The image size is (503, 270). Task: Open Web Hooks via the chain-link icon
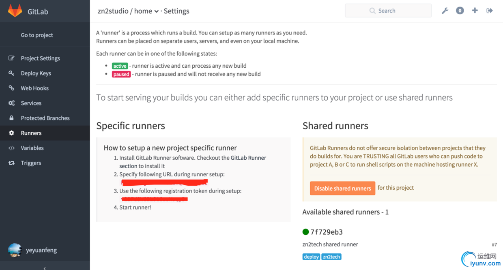tap(11, 88)
